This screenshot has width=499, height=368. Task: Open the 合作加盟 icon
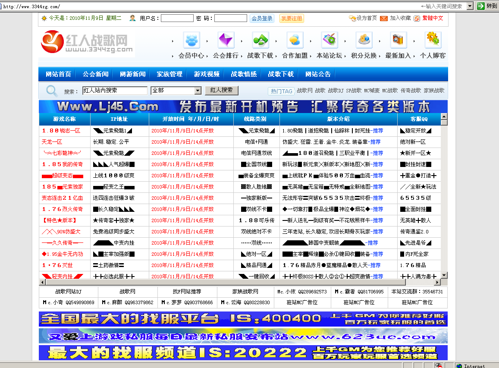(x=295, y=41)
